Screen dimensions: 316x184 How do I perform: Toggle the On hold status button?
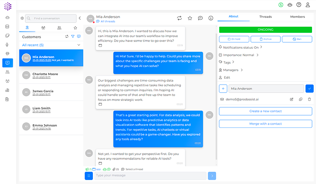[233, 39]
